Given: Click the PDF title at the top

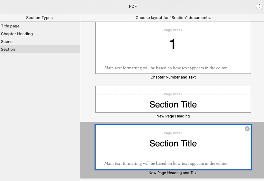Looking at the screenshot, I should [133, 7].
